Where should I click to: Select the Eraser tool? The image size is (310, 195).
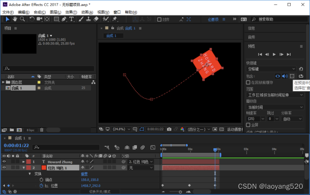[x=96, y=19]
